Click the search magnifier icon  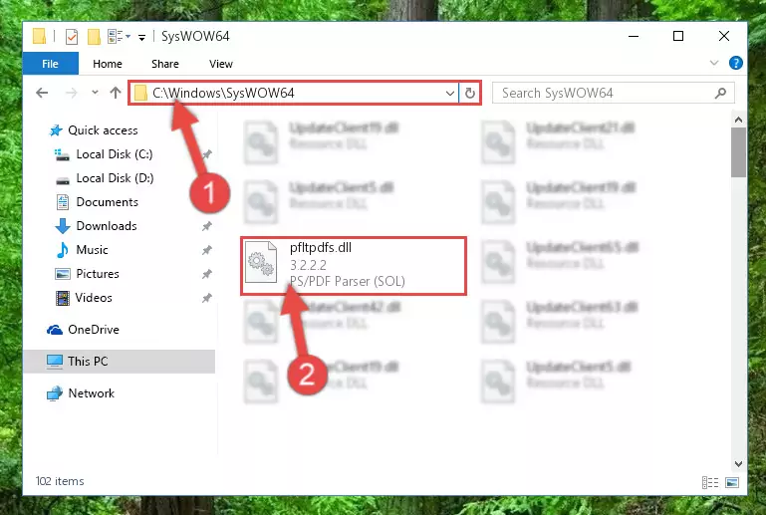pos(720,93)
